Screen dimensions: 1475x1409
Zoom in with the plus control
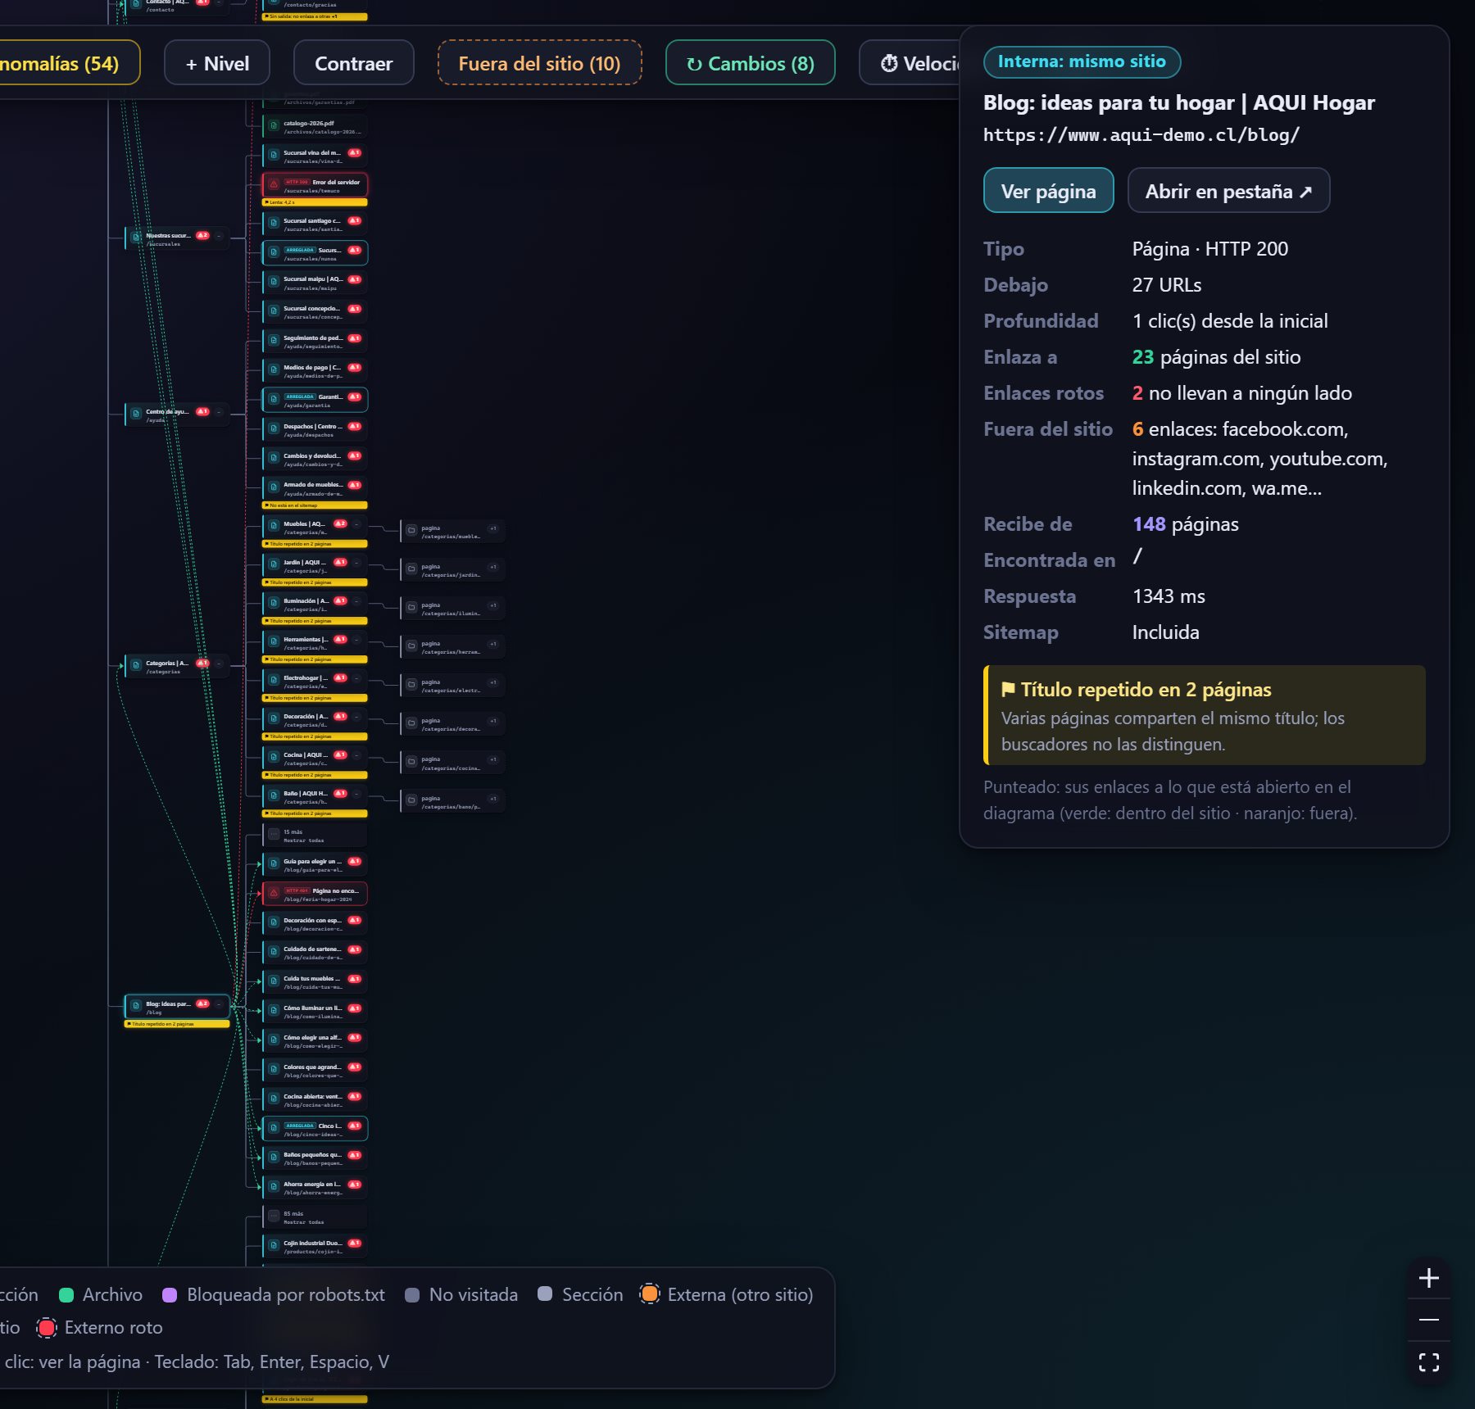tap(1428, 1278)
